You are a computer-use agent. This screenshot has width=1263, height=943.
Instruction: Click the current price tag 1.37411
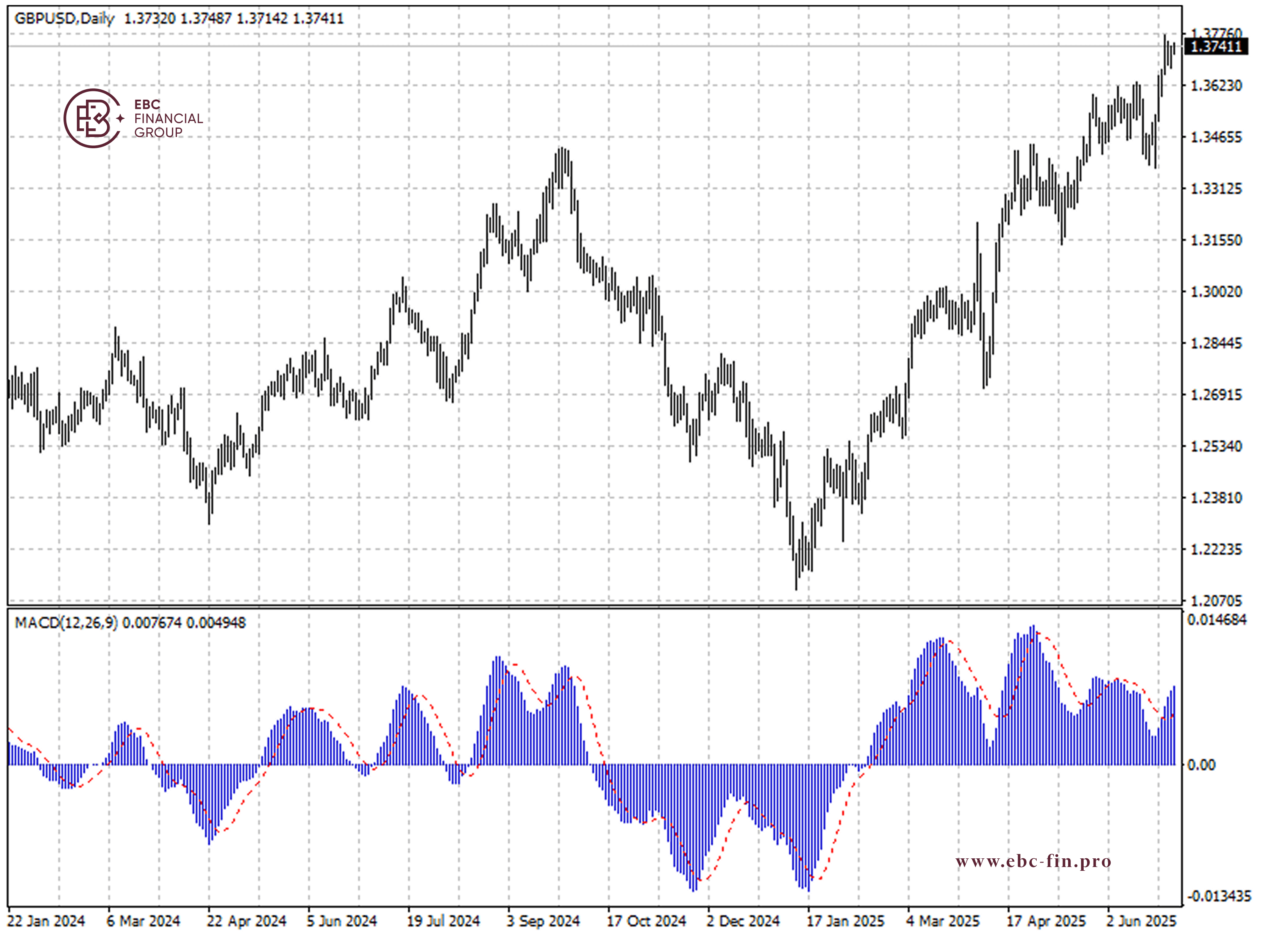point(1216,46)
